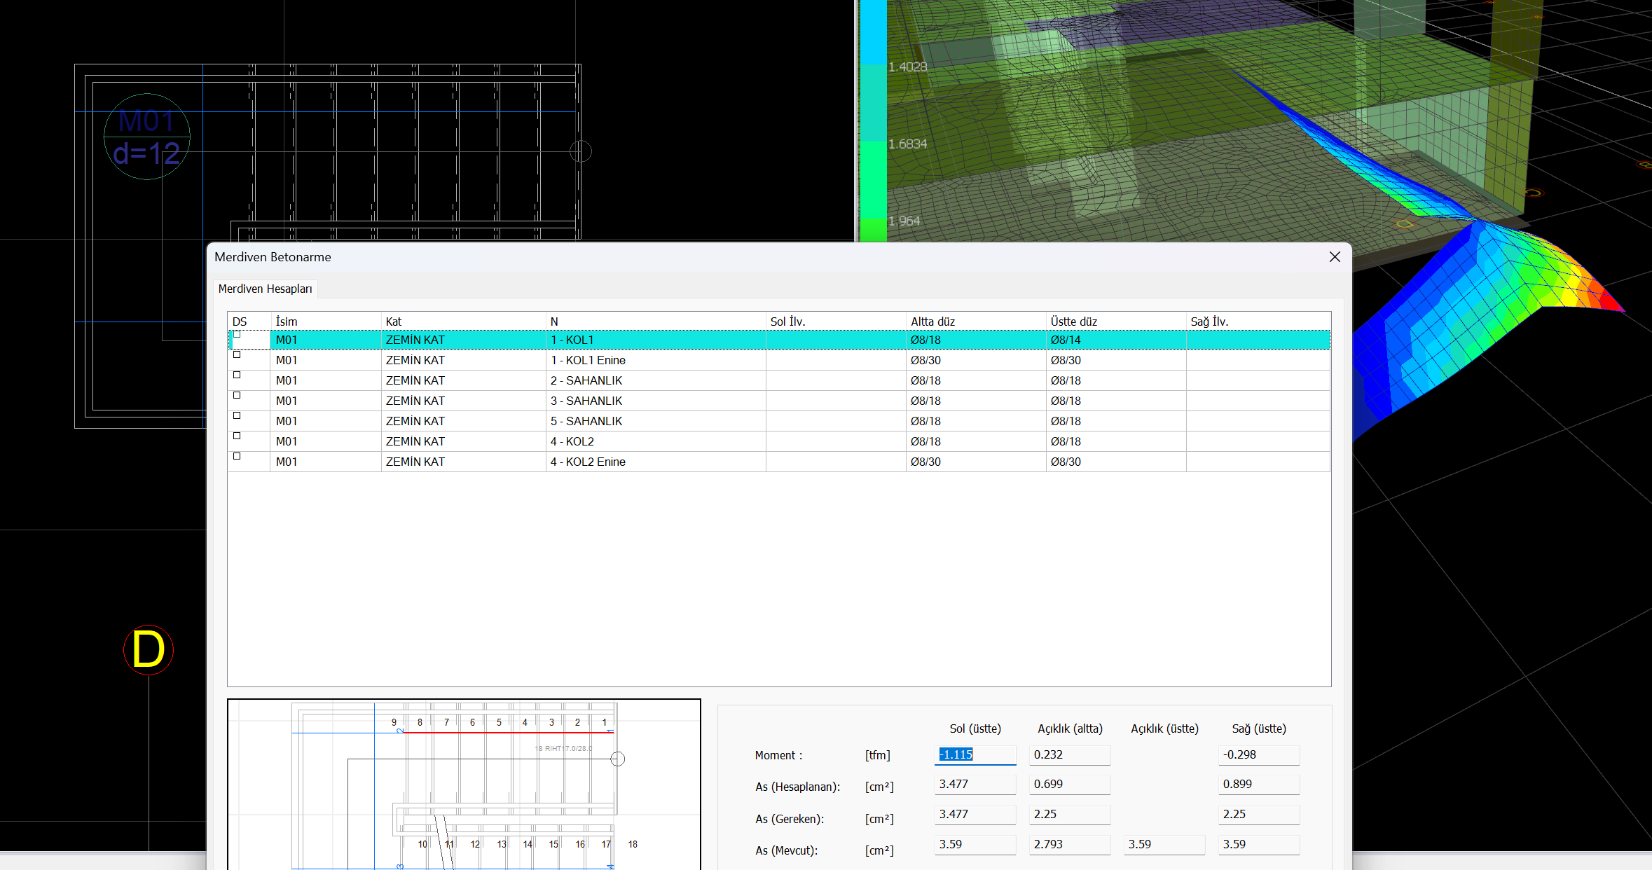Click As (Mevcut) Sol field 3.59
This screenshot has width=1652, height=870.
(975, 845)
